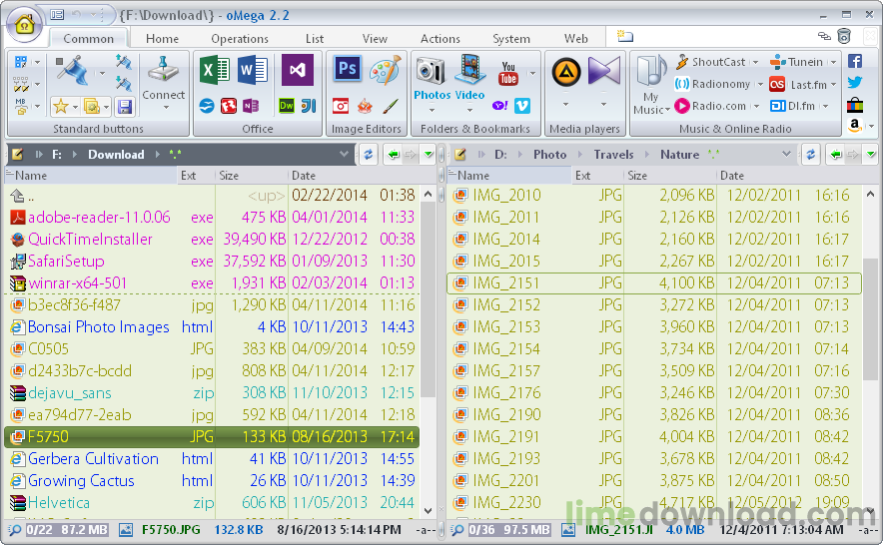Screen dimensions: 883x545
Task: Go back in left panel history
Action: pyautogui.click(x=394, y=155)
